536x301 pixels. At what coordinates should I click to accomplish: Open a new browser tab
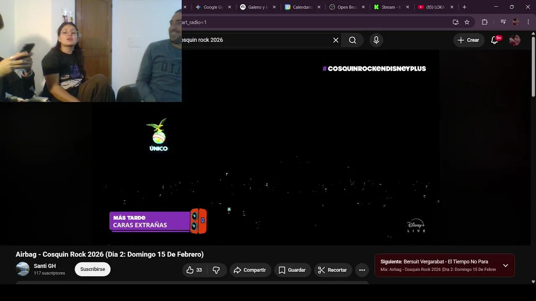(x=464, y=7)
